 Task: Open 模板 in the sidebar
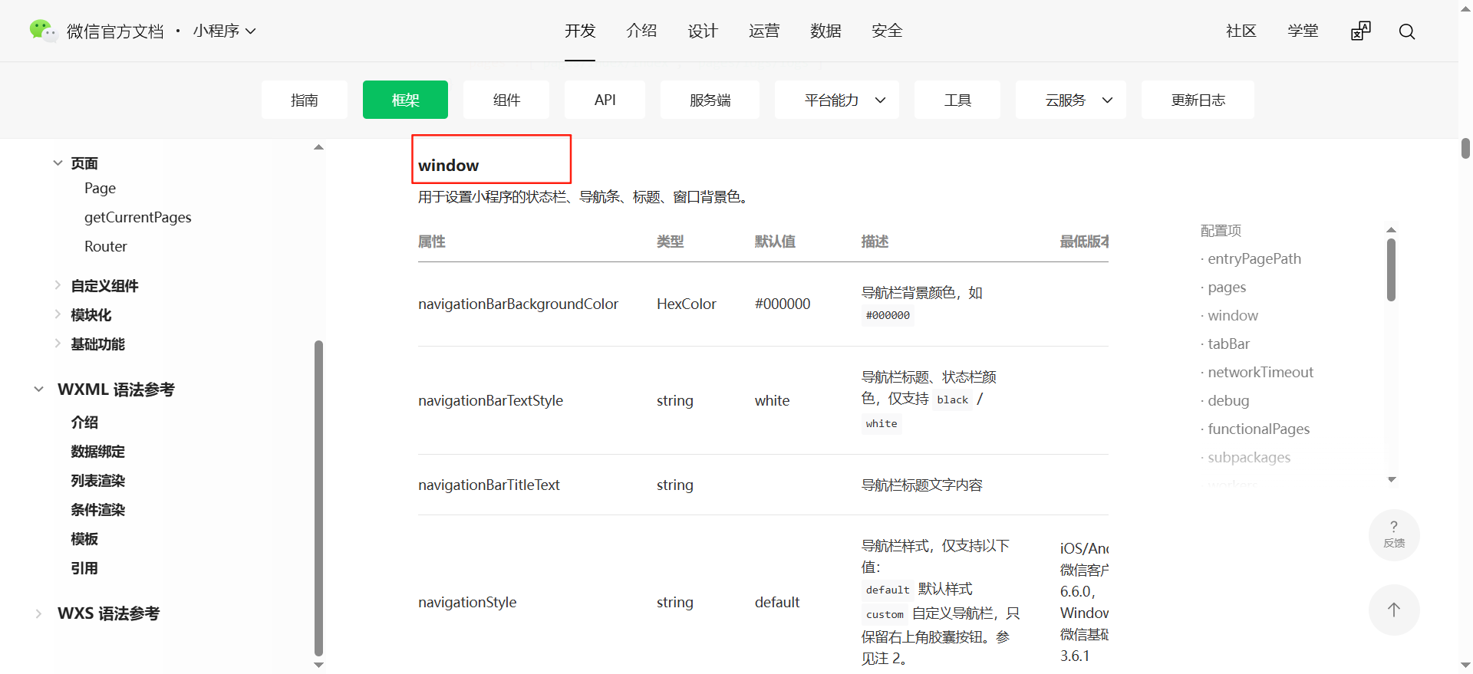click(84, 539)
